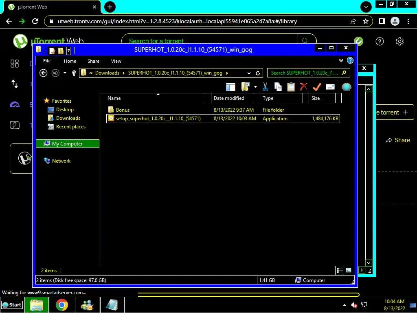Click the Chrome share page icon
Viewport: 417px width, 313px height.
[x=353, y=21]
